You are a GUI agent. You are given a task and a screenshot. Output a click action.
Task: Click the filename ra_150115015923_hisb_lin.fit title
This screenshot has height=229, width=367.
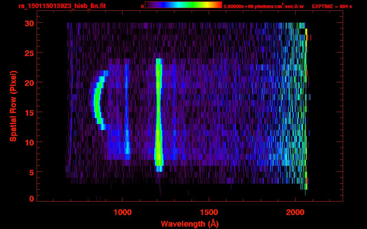[62, 6]
